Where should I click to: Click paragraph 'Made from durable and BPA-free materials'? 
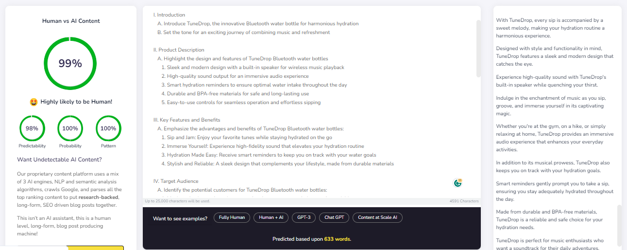549,219
